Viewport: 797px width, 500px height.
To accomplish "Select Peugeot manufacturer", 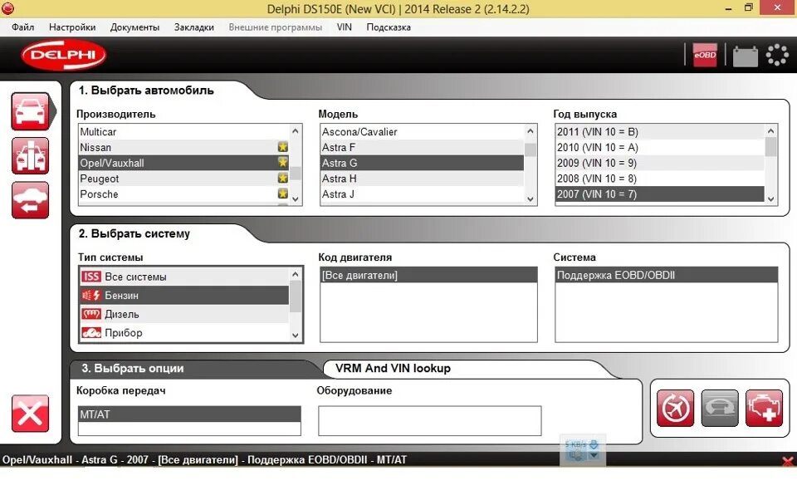I will (x=183, y=179).
